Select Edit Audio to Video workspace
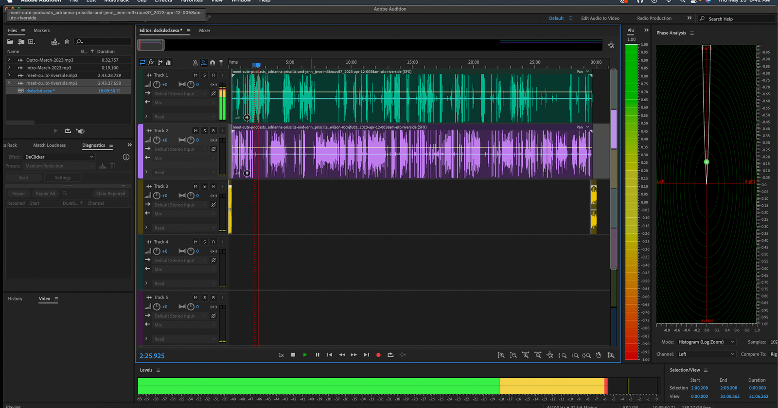The width and height of the screenshot is (778, 408). (x=600, y=18)
